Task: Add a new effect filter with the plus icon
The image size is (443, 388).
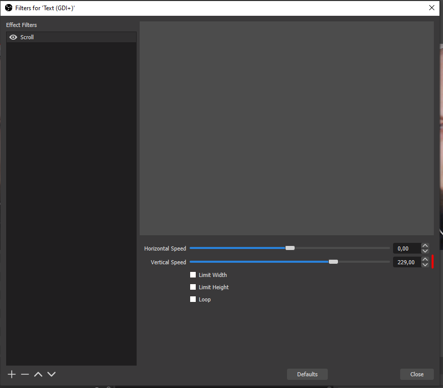Action: coord(11,374)
